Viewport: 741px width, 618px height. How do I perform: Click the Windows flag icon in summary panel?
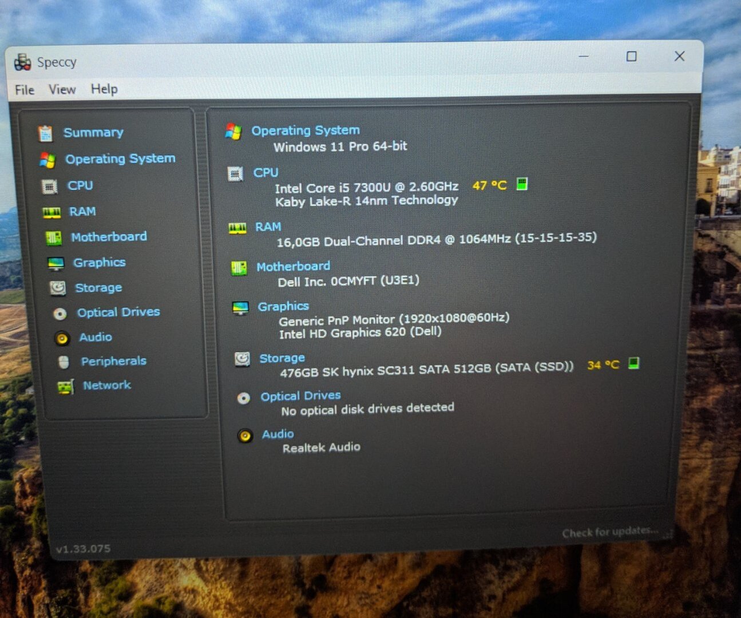[233, 132]
